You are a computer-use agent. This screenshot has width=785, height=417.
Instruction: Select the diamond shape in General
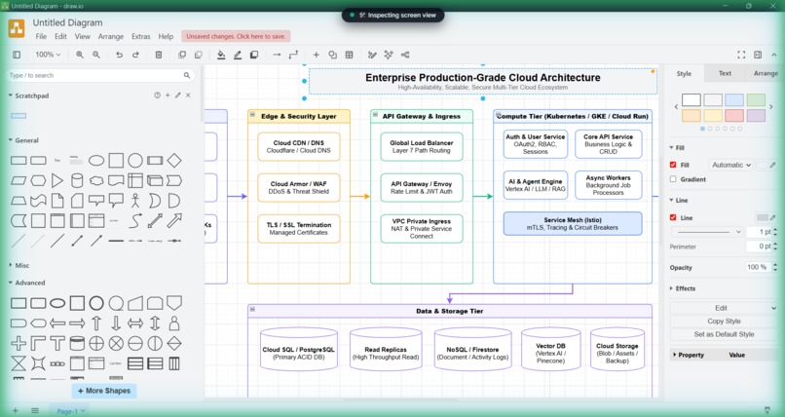tap(174, 160)
